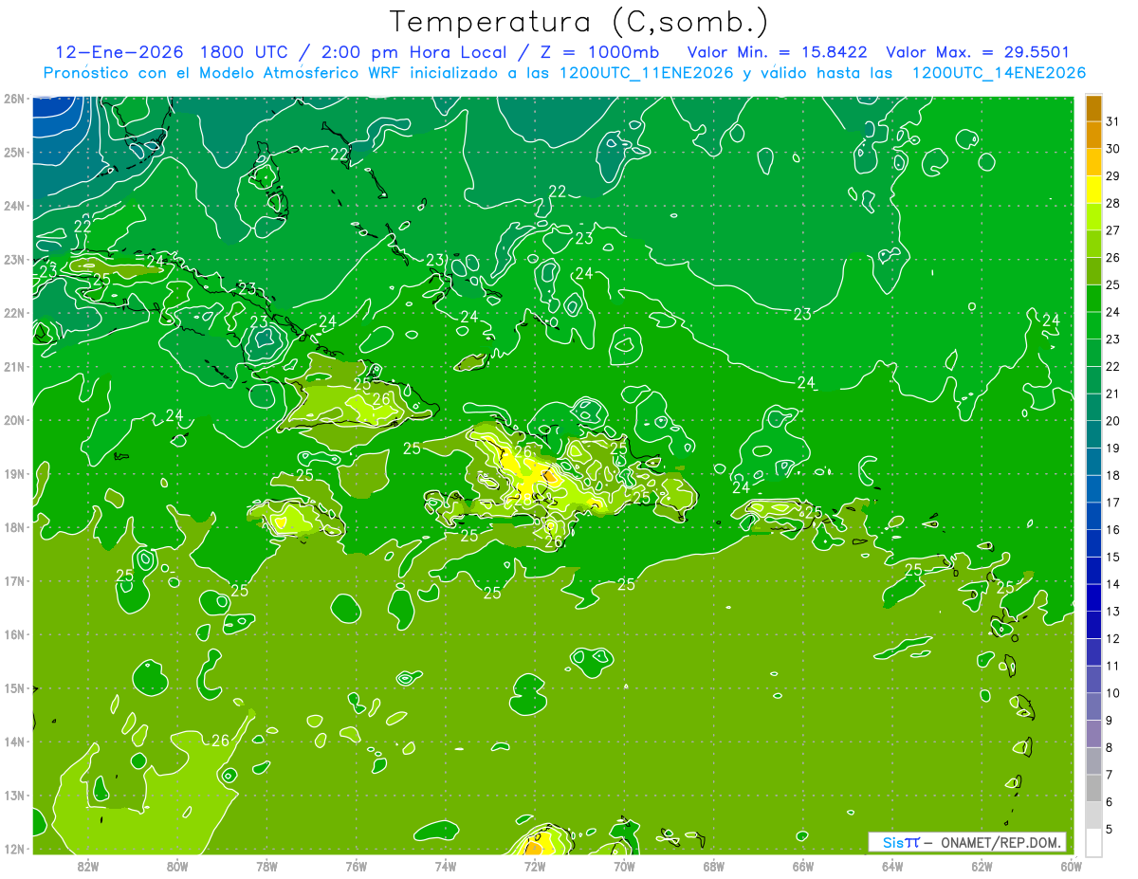Click the 60W longitude axis label
The height and width of the screenshot is (879, 1138).
click(1072, 865)
